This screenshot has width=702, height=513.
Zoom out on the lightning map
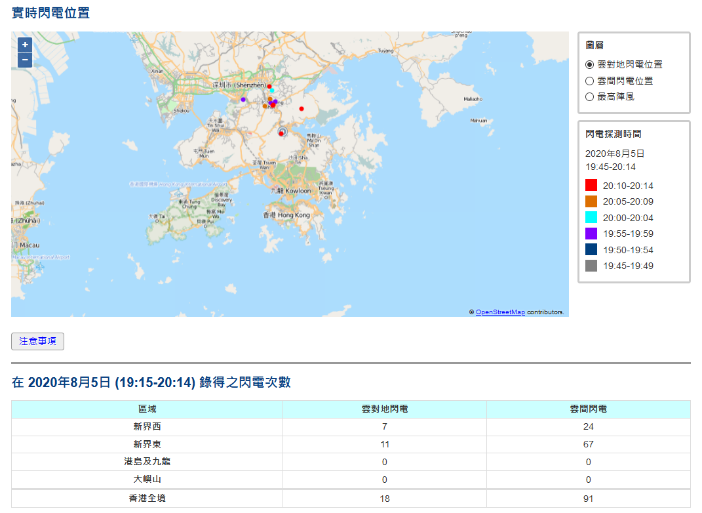(25, 60)
